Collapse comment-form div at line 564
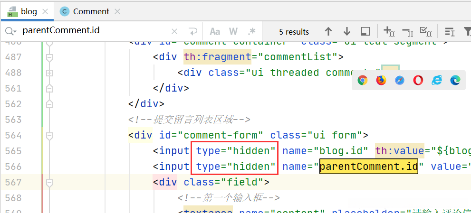This screenshot has height=213, width=471. [x=49, y=136]
